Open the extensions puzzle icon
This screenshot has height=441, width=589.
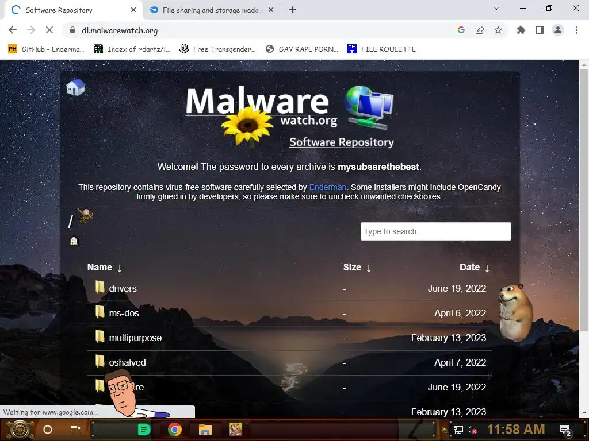click(x=521, y=30)
